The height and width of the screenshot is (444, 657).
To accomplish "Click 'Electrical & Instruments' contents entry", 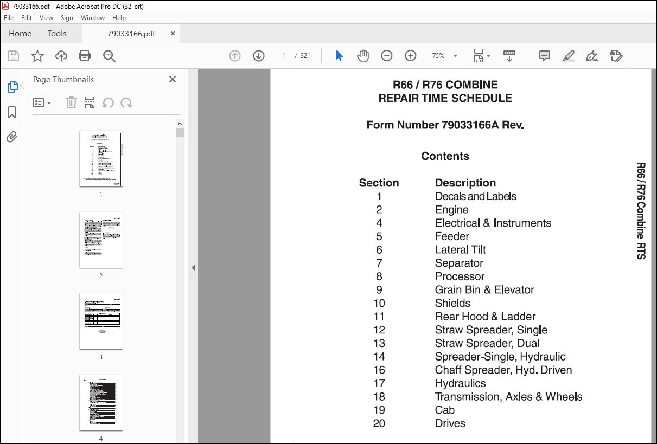I will (x=493, y=223).
